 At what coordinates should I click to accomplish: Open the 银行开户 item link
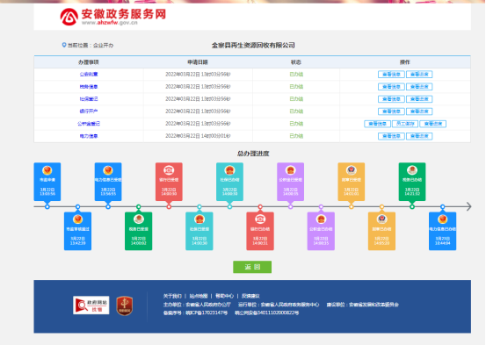(x=89, y=111)
